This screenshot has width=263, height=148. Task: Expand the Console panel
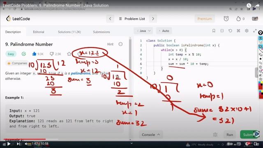(x=151, y=134)
